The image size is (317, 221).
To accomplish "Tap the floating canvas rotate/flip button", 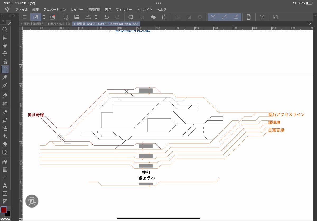I will 32,201.
